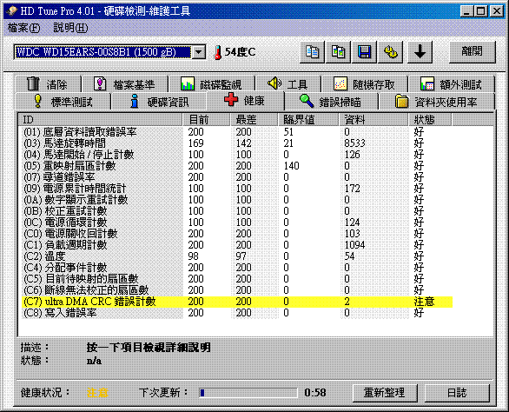Click the down arrow minimize-to-tray icon

pyautogui.click(x=420, y=51)
